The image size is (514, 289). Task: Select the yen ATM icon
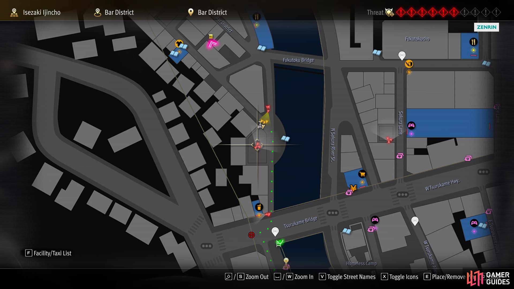tap(353, 188)
